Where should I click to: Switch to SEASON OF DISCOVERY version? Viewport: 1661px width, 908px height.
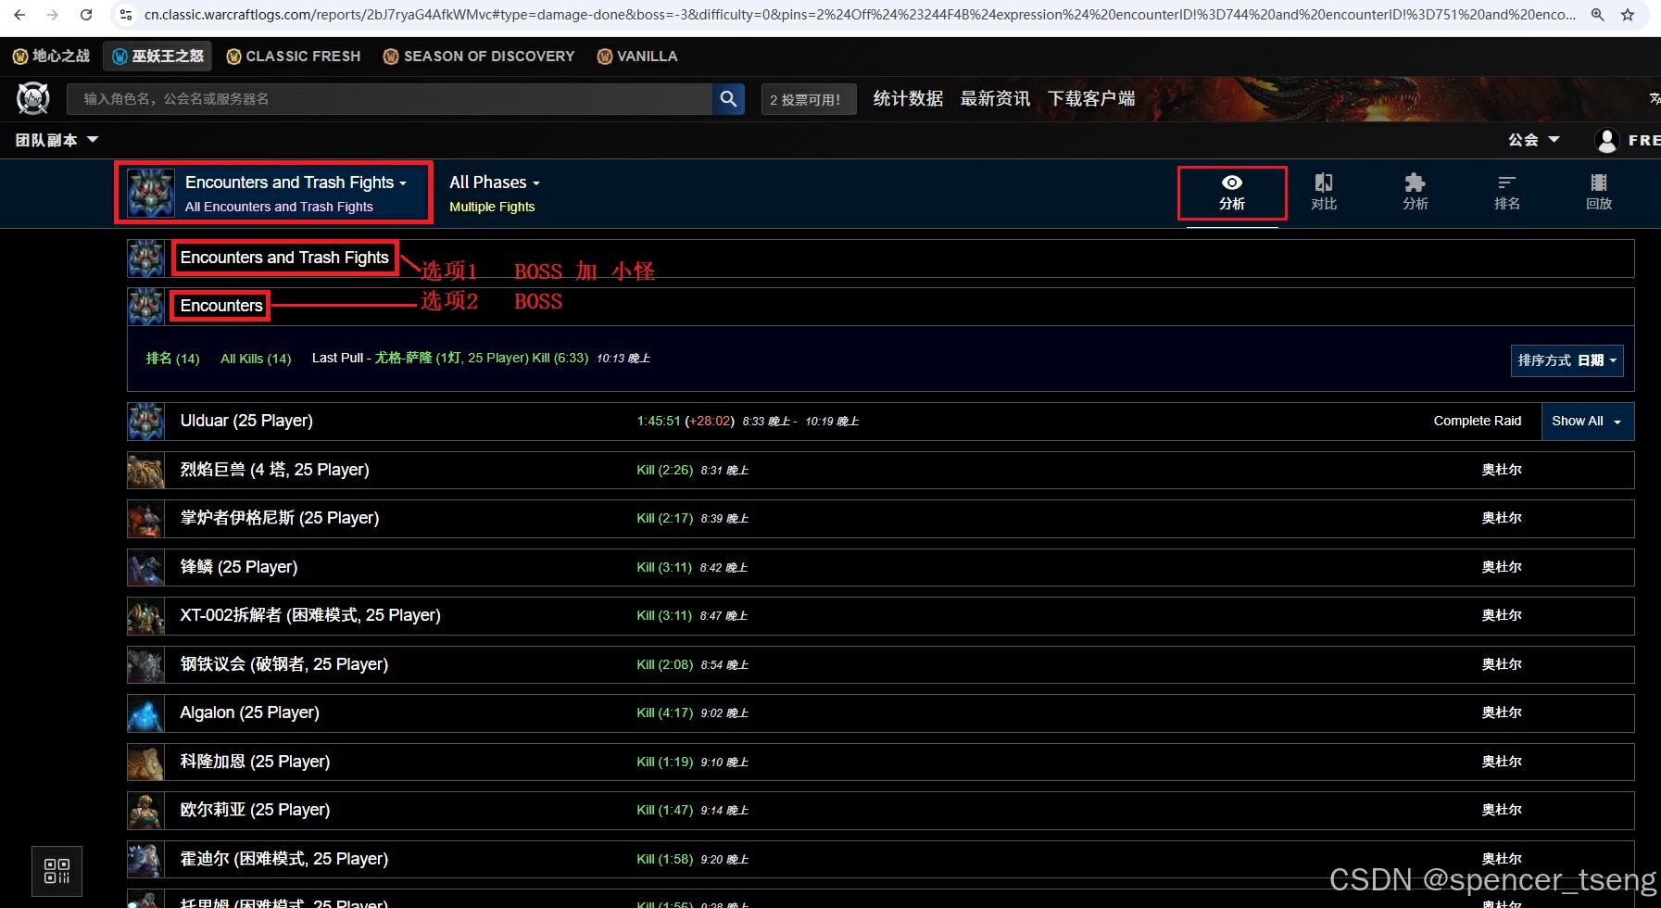479,57
